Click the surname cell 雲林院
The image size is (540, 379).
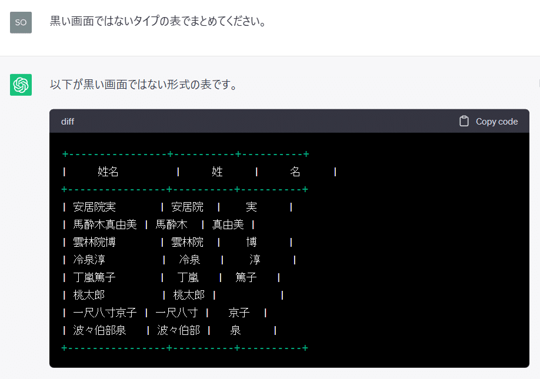coord(187,242)
